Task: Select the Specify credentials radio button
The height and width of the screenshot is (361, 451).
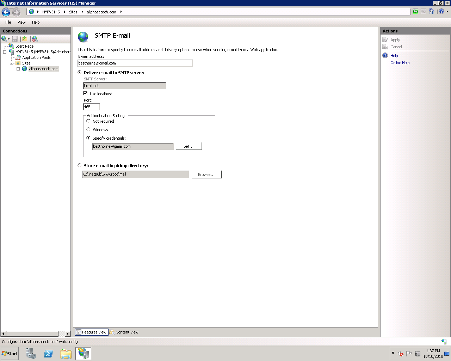Action: [x=88, y=138]
